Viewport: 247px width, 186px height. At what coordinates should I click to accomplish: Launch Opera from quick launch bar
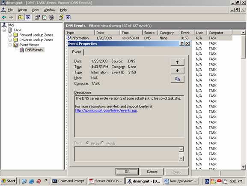pyautogui.click(x=39, y=181)
